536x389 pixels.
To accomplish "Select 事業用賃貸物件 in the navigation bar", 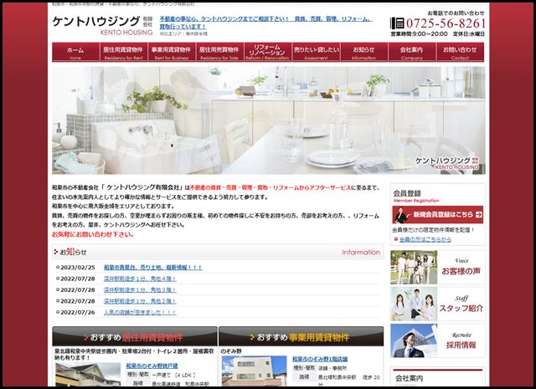I will tap(172, 52).
